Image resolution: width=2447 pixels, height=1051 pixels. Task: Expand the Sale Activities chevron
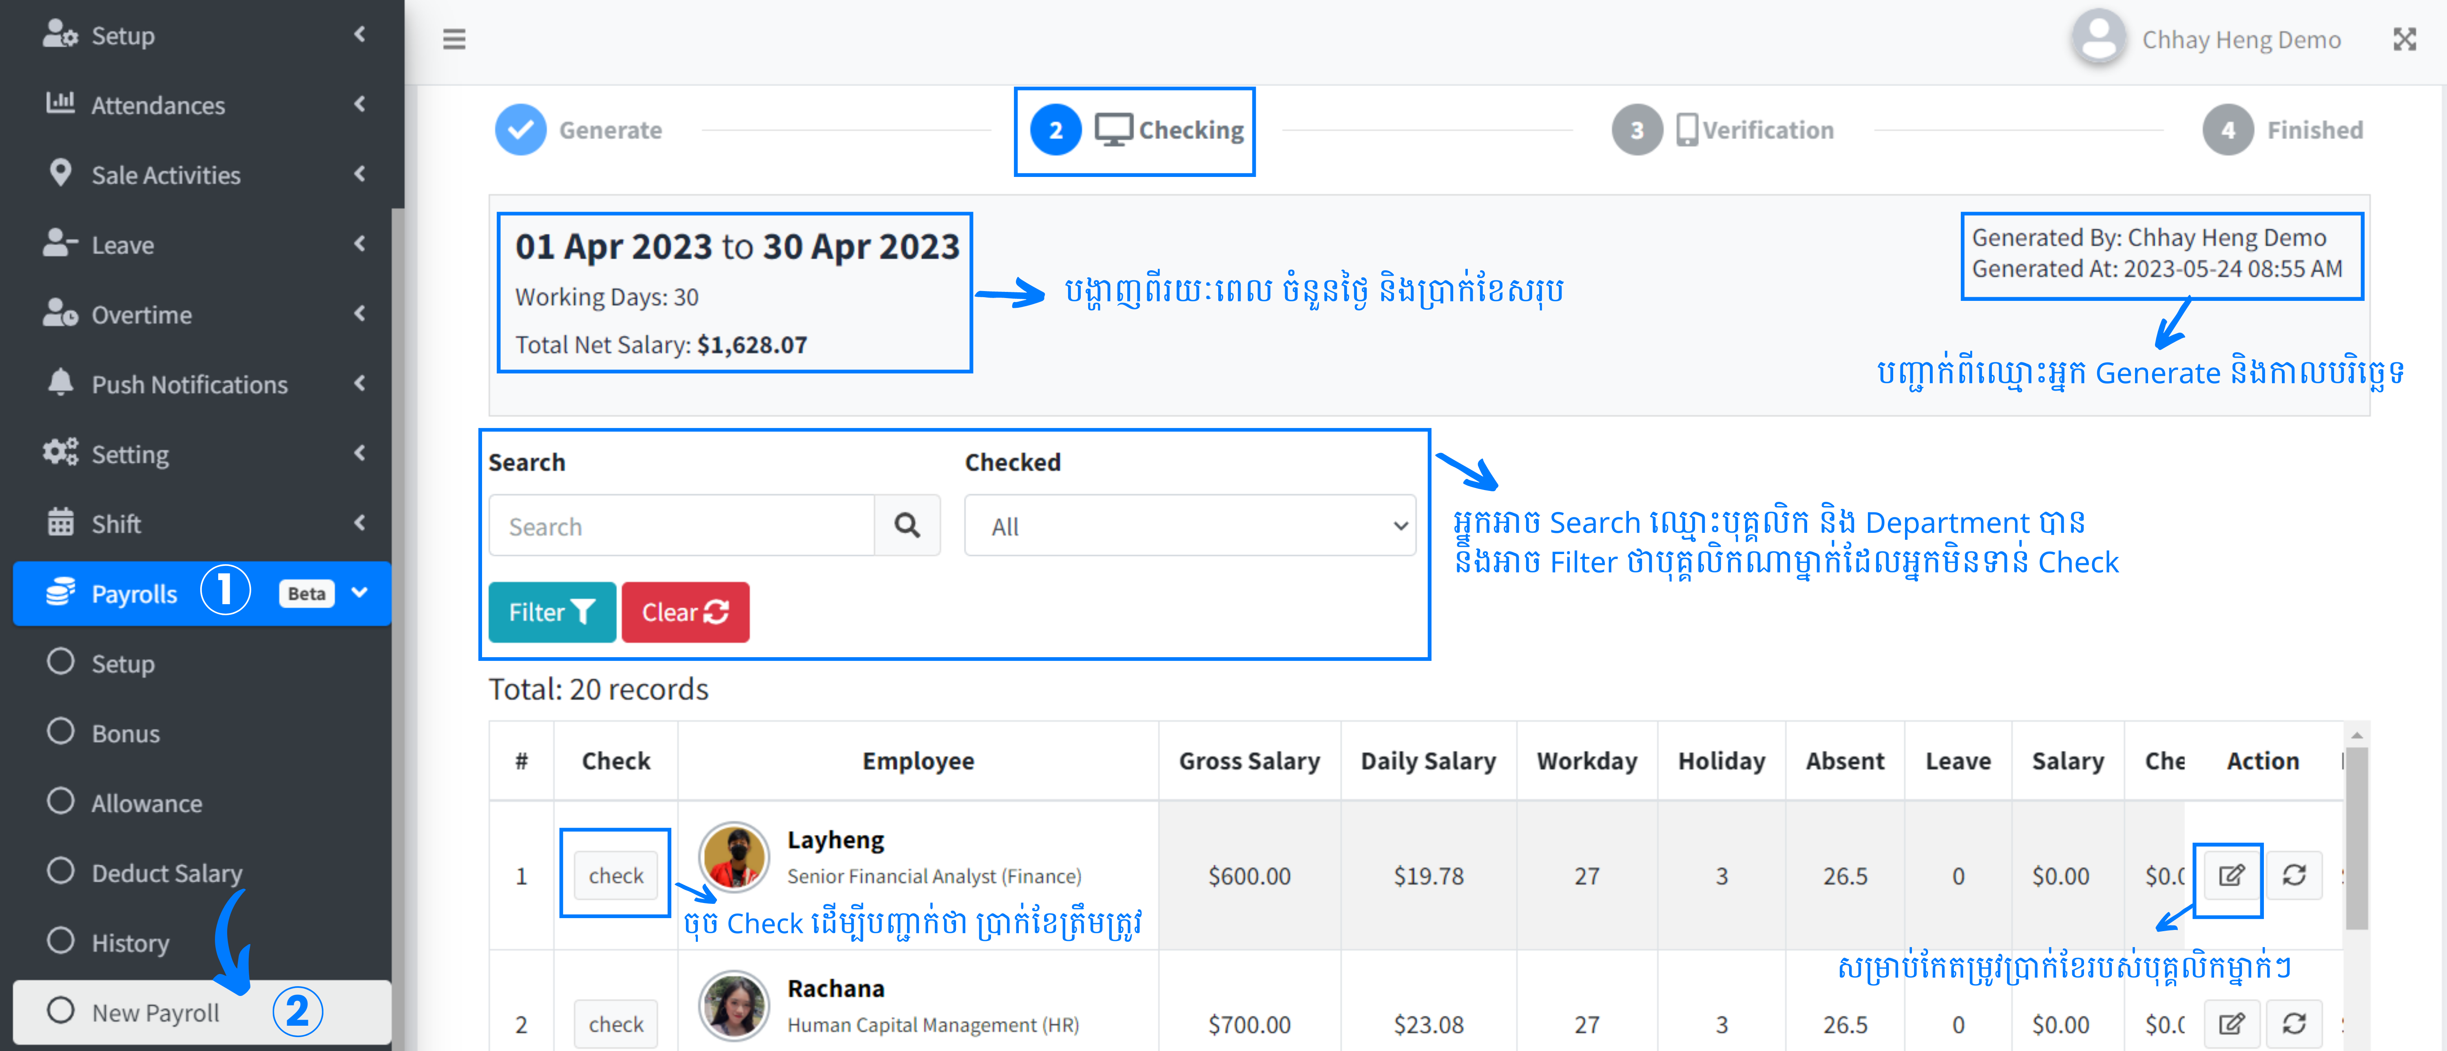(x=360, y=174)
